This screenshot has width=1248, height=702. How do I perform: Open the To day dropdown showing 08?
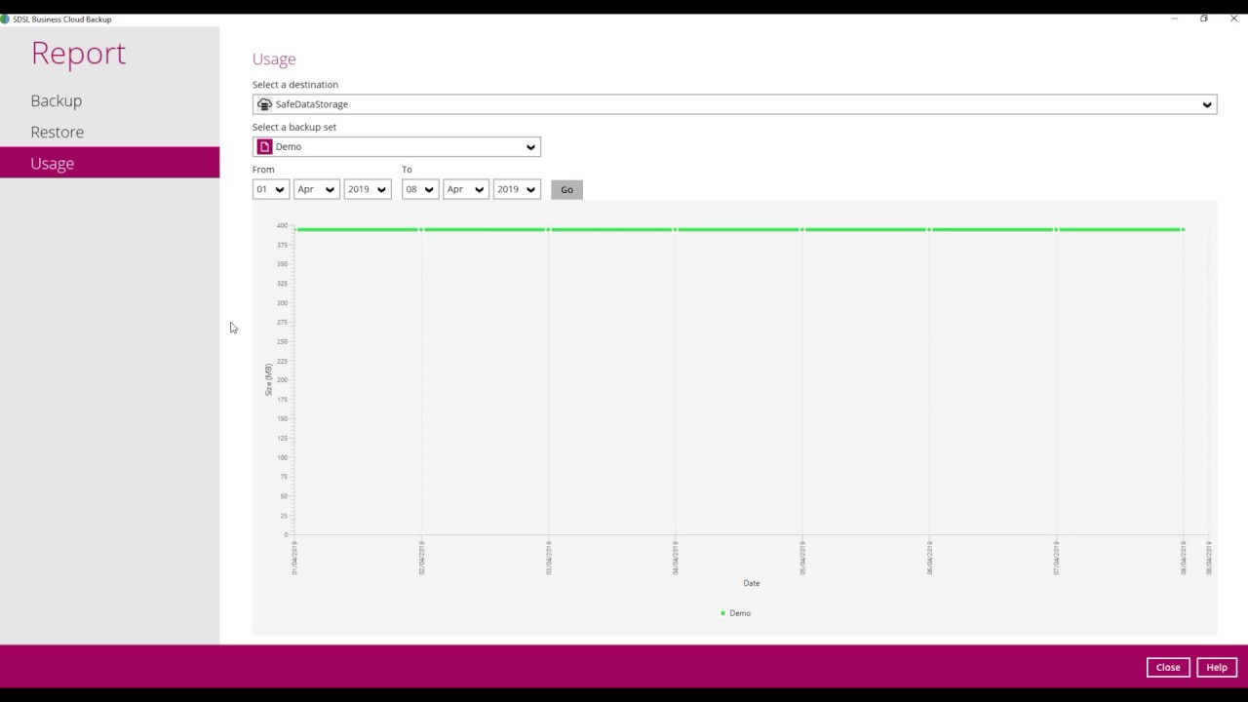click(x=419, y=189)
